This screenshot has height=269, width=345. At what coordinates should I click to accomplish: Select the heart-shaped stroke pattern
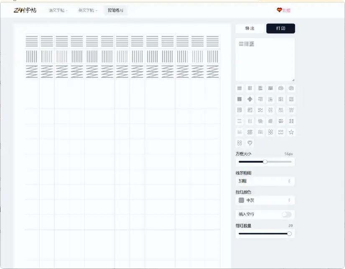pyautogui.click(x=250, y=143)
